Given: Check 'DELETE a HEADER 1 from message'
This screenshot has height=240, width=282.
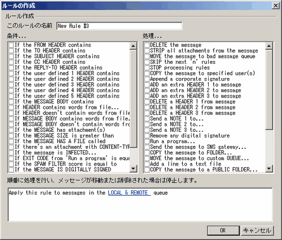Looking at the screenshot, I should [147, 102].
